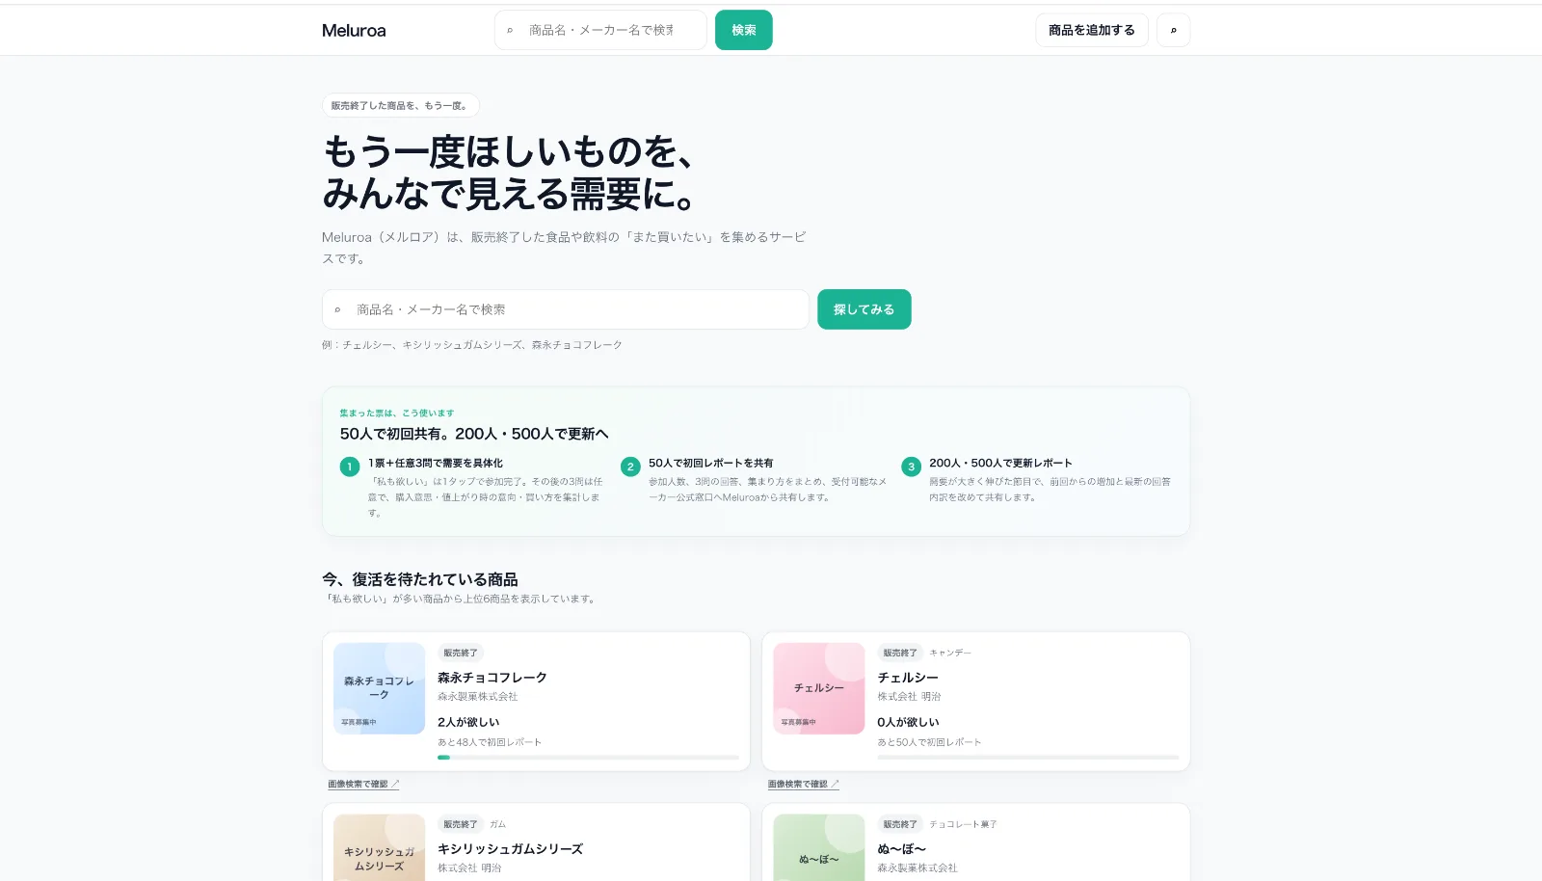Click the ガム category tag
Image resolution: width=1542 pixels, height=881 pixels.
(497, 824)
